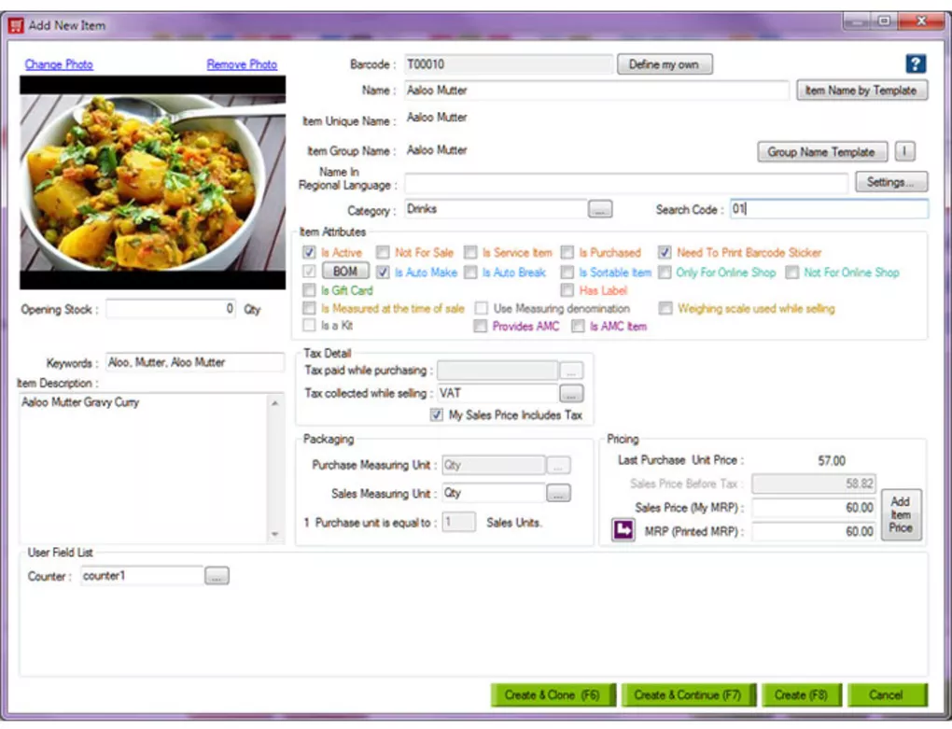Click the Add Item Price button
952x729 pixels.
[x=900, y=514]
